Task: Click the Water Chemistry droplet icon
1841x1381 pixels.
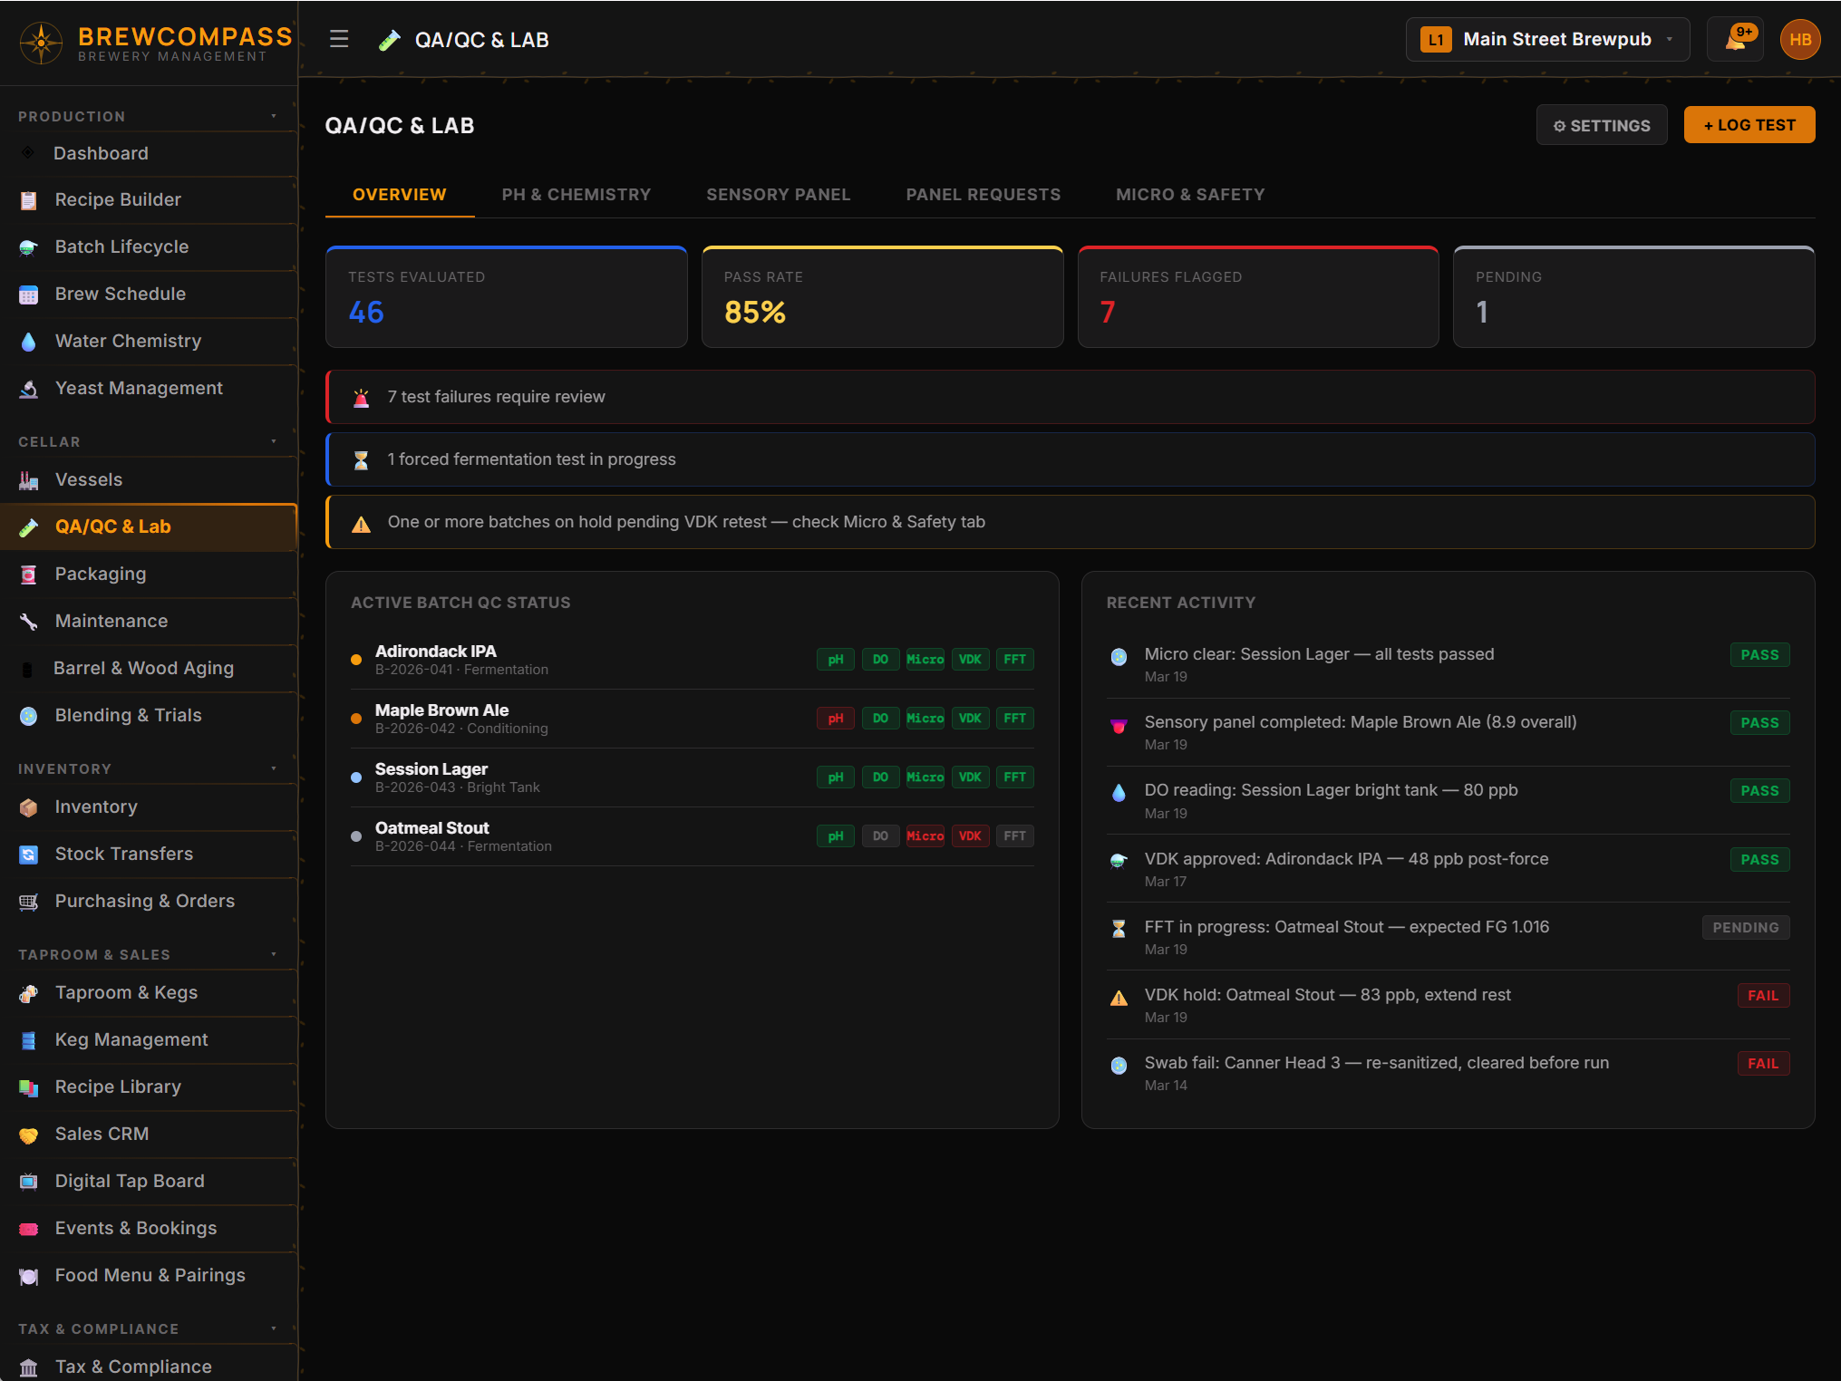Action: click(x=29, y=342)
